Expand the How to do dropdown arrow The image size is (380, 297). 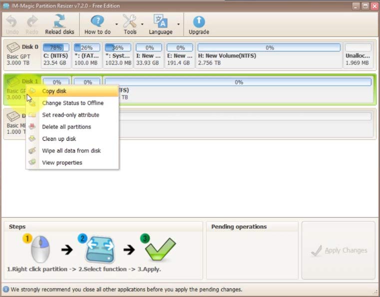pos(116,24)
